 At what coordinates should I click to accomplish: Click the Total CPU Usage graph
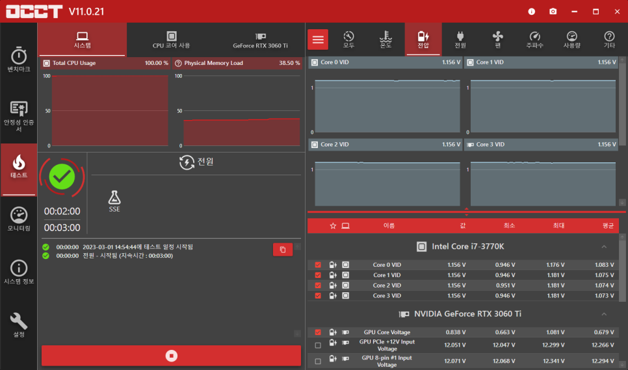point(110,111)
